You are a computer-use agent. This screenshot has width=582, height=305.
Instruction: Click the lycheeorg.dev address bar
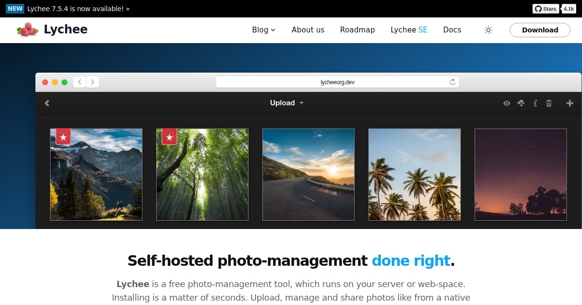(338, 82)
